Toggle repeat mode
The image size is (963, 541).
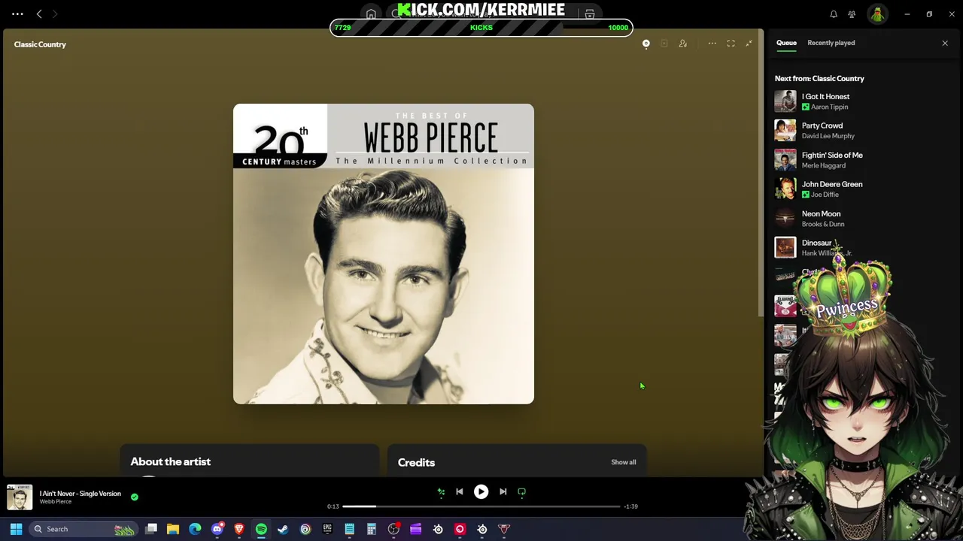(x=521, y=491)
